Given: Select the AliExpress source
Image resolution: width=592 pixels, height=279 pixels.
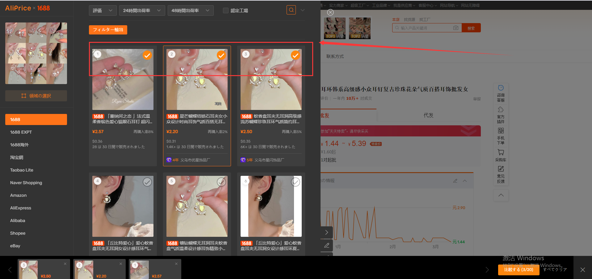Looking at the screenshot, I should coord(21,208).
